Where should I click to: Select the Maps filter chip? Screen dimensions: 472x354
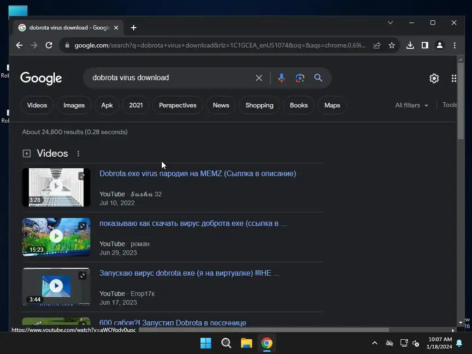(332, 106)
